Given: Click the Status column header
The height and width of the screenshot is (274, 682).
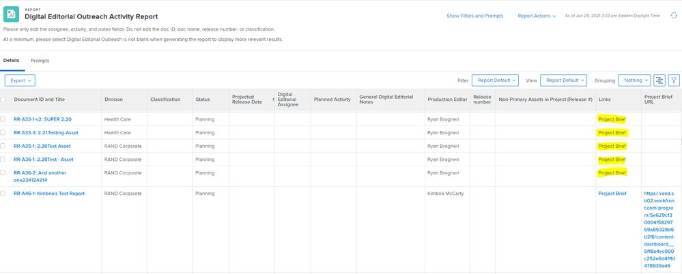Looking at the screenshot, I should click(203, 100).
